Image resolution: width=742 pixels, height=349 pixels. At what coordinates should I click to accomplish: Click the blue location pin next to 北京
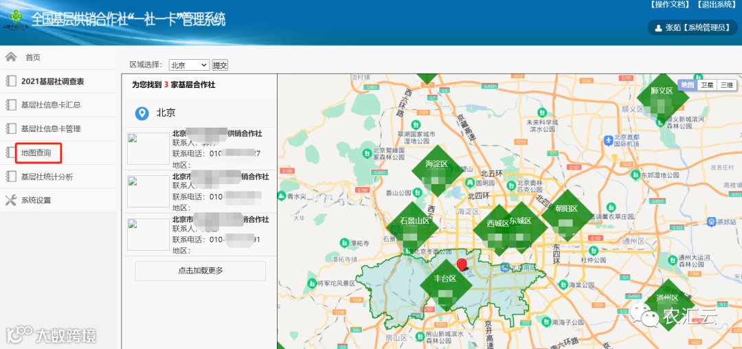pos(142,113)
